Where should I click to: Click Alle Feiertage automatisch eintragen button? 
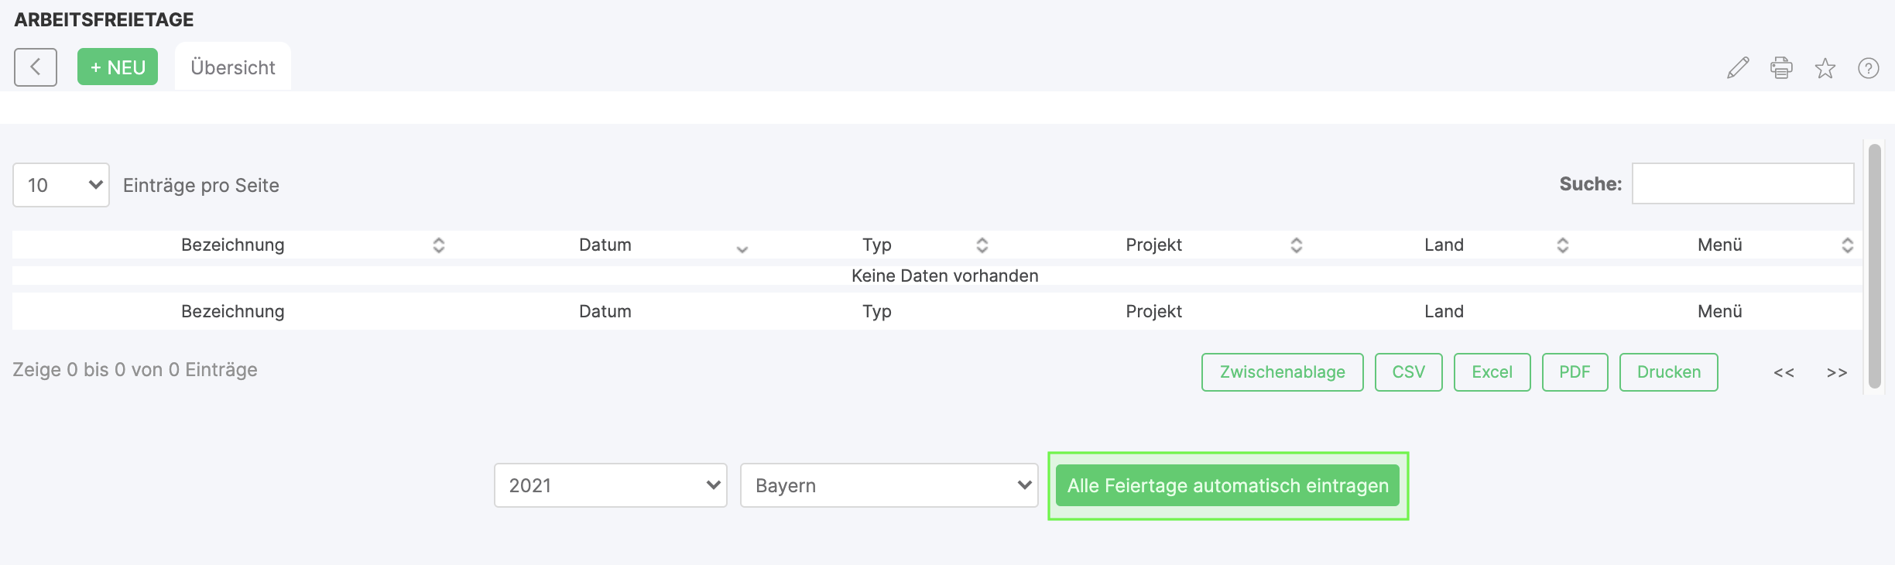click(x=1228, y=485)
